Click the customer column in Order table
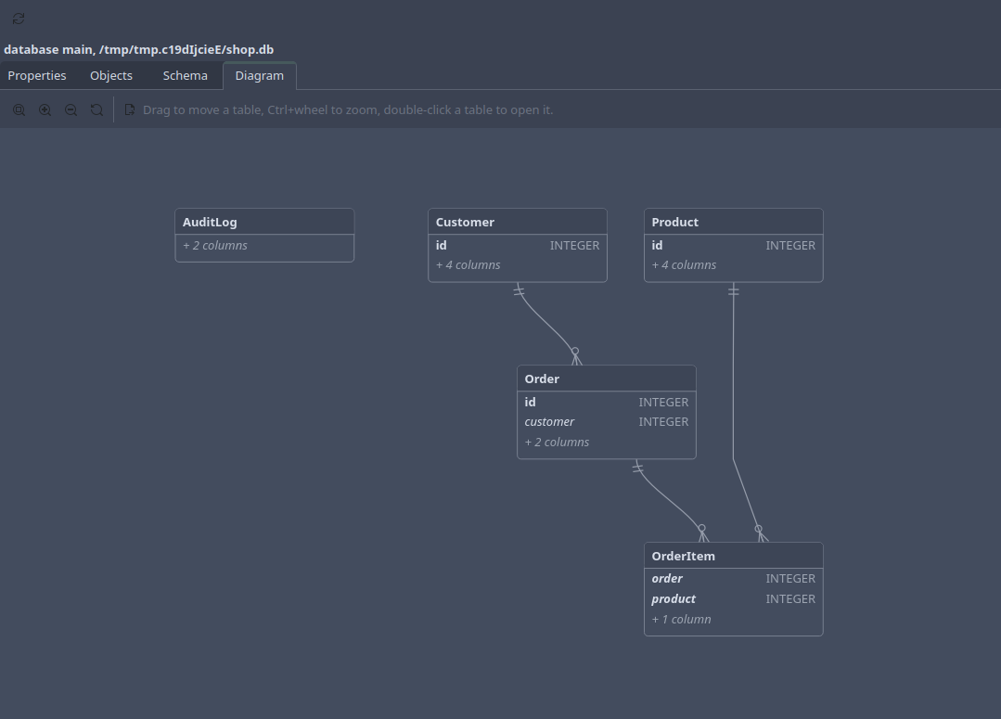Viewport: 1001px width, 719px height. coord(607,422)
